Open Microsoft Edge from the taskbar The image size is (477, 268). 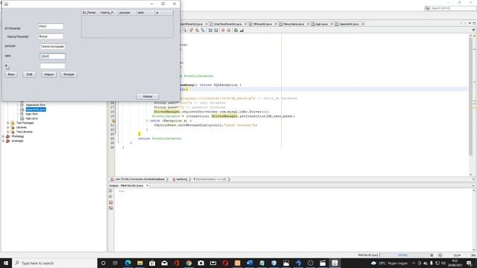(x=127, y=263)
